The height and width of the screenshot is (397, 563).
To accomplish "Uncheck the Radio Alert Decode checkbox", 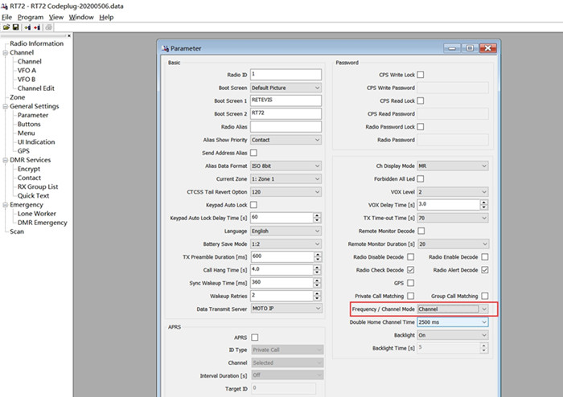I will pyautogui.click(x=485, y=270).
